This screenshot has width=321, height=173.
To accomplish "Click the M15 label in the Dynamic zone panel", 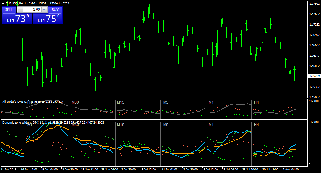I will tap(121, 125).
